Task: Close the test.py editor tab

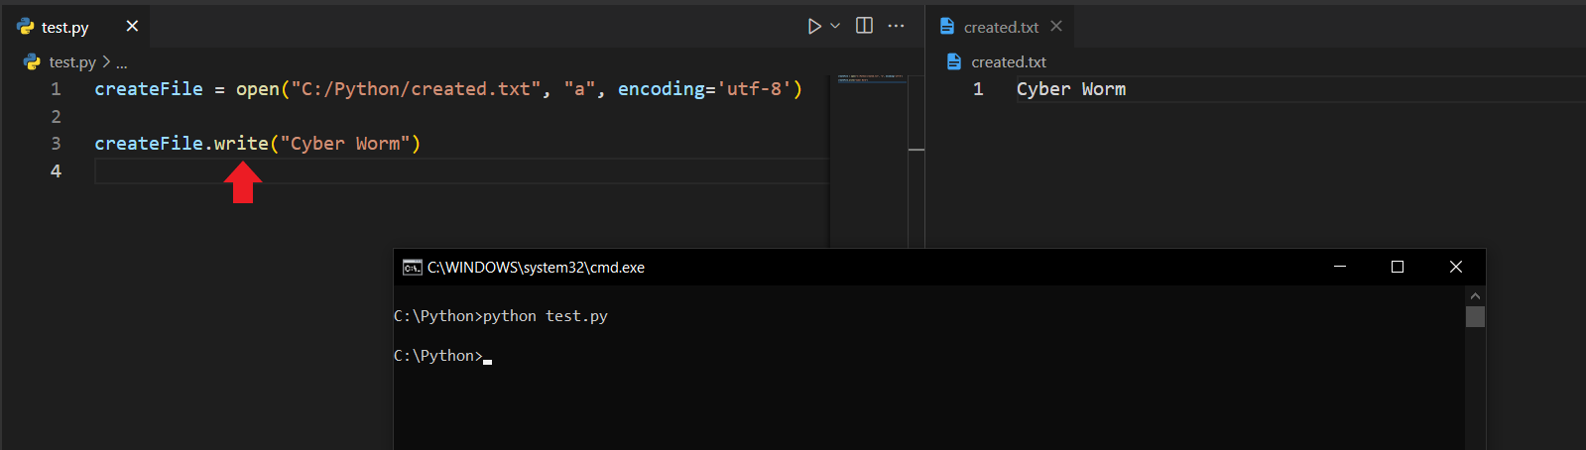Action: tap(132, 27)
